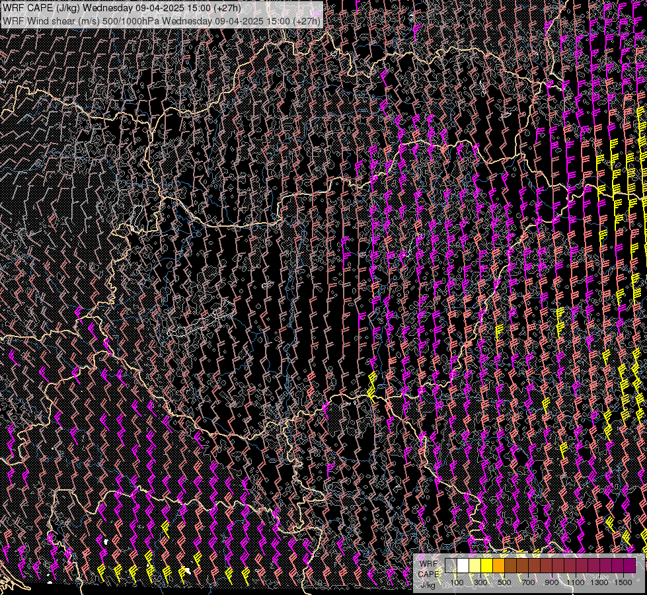Click the legend J/kg unit label

(x=428, y=585)
